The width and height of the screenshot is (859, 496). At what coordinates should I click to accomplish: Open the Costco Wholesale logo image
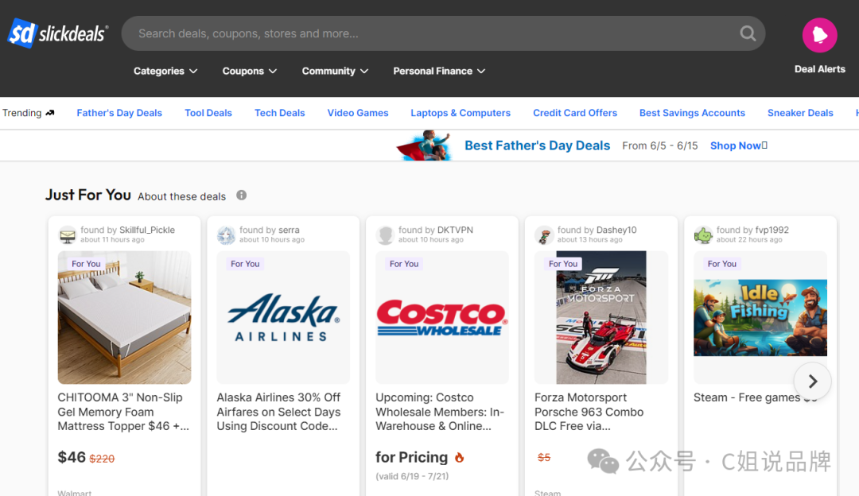click(442, 317)
